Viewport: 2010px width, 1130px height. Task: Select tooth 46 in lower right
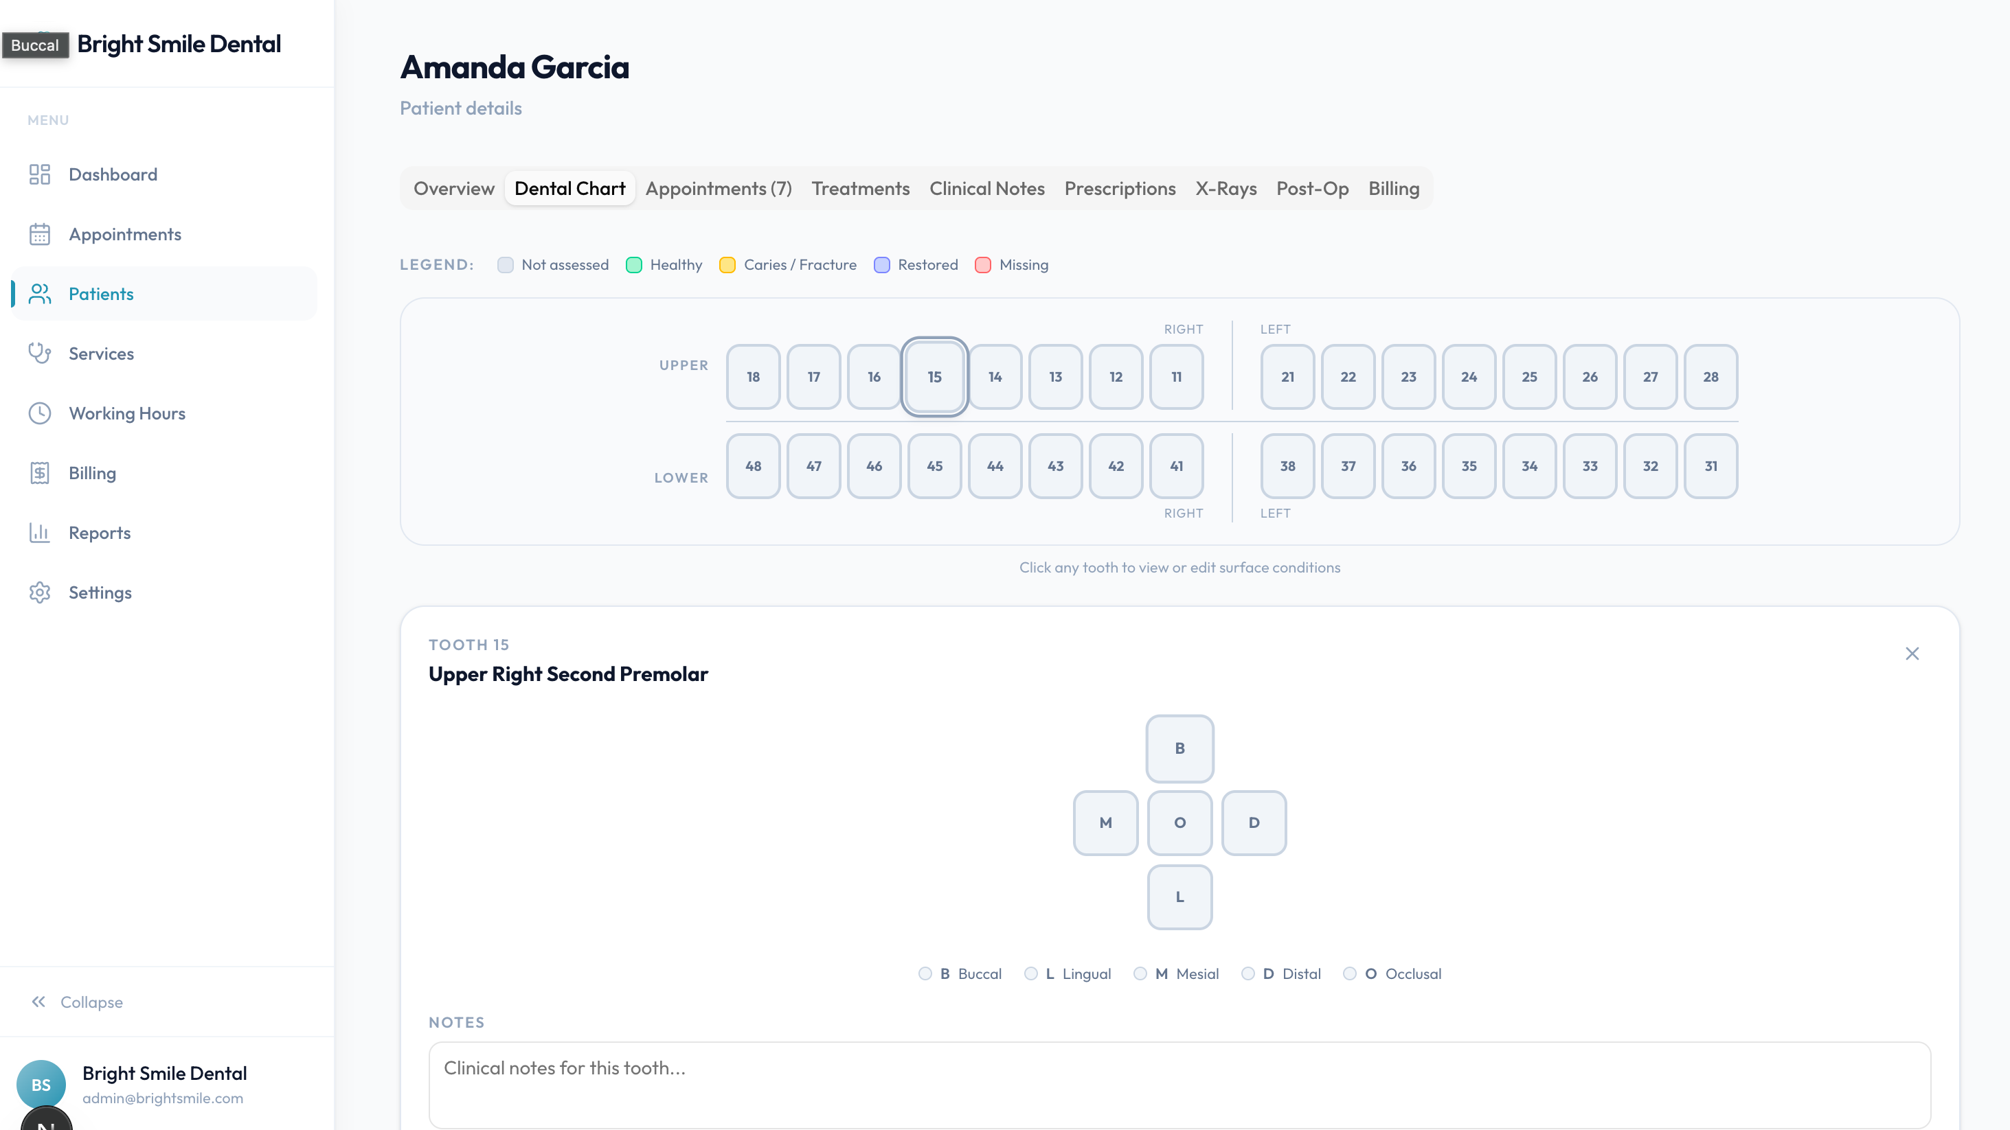click(x=874, y=465)
